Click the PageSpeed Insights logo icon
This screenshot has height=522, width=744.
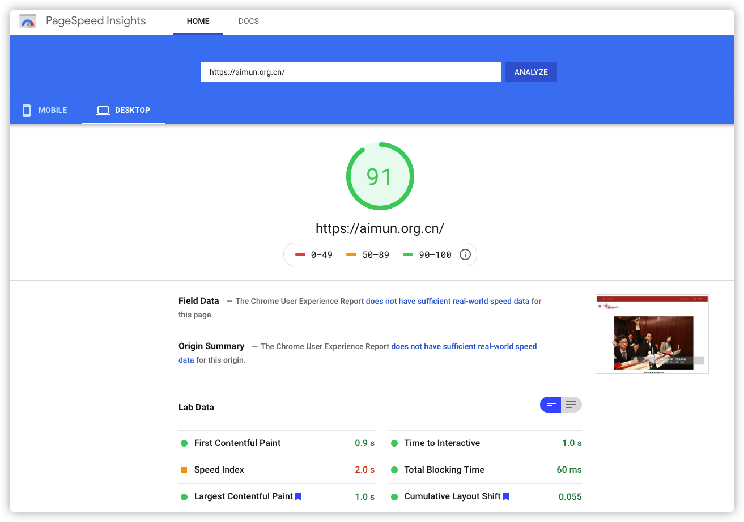[x=28, y=22]
